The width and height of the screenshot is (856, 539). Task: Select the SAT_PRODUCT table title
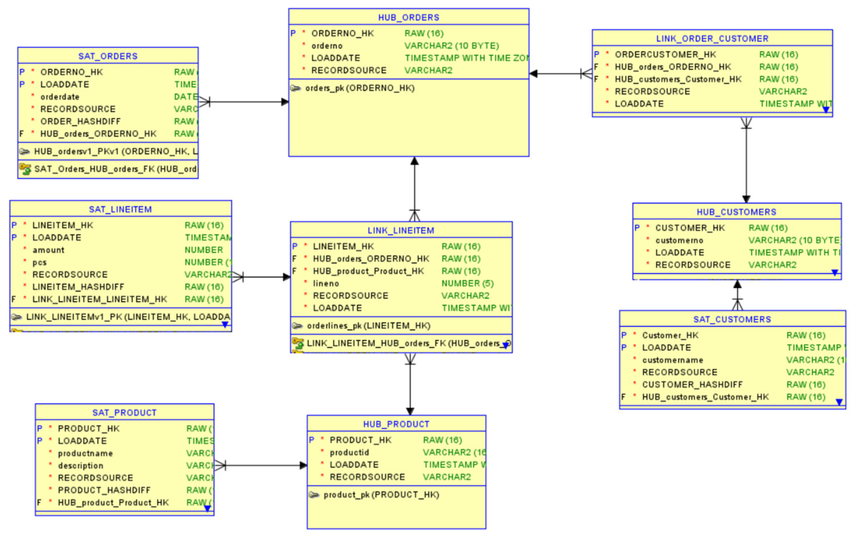click(x=124, y=413)
